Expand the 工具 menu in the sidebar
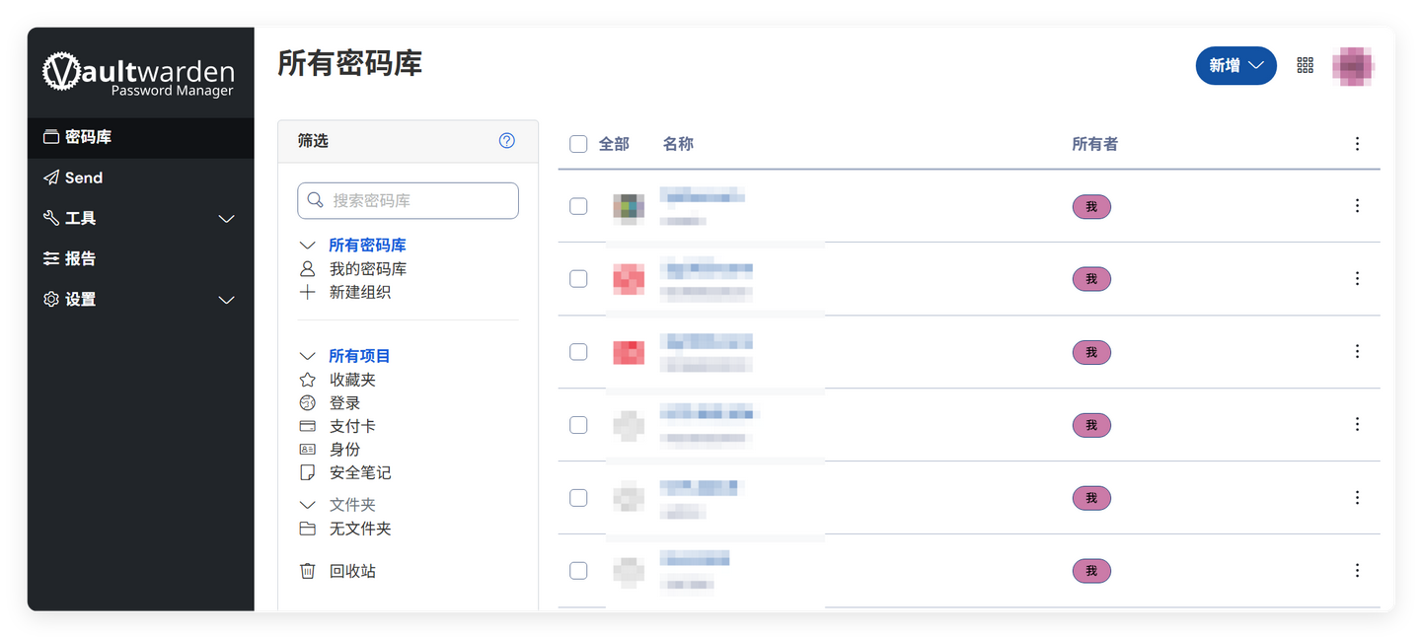 (x=80, y=218)
